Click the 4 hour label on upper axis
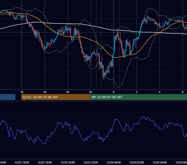The image size is (187, 165). pyautogui.click(x=159, y=92)
